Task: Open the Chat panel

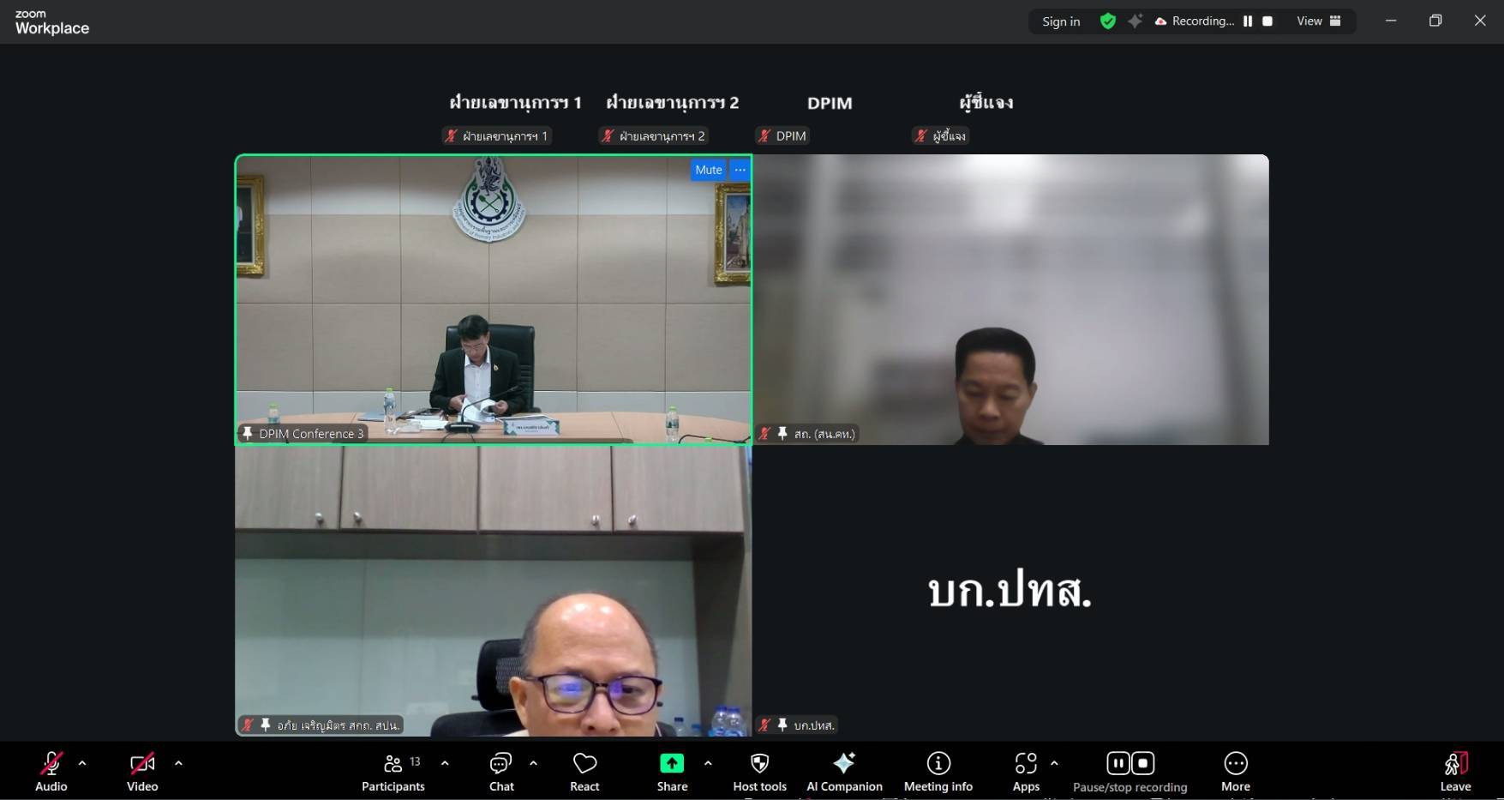Action: (500, 770)
